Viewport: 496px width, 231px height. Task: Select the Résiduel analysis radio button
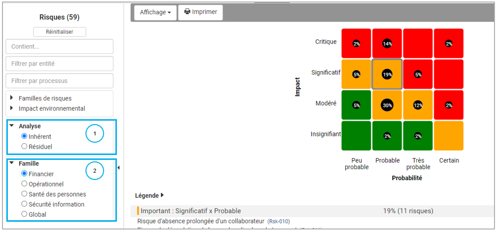click(24, 146)
